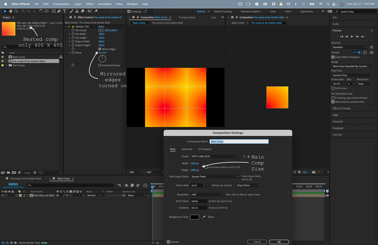Viewport: 378px width, 245px height.
Task: Open the Preset dropdown in Composition Settings
Action: (x=214, y=156)
